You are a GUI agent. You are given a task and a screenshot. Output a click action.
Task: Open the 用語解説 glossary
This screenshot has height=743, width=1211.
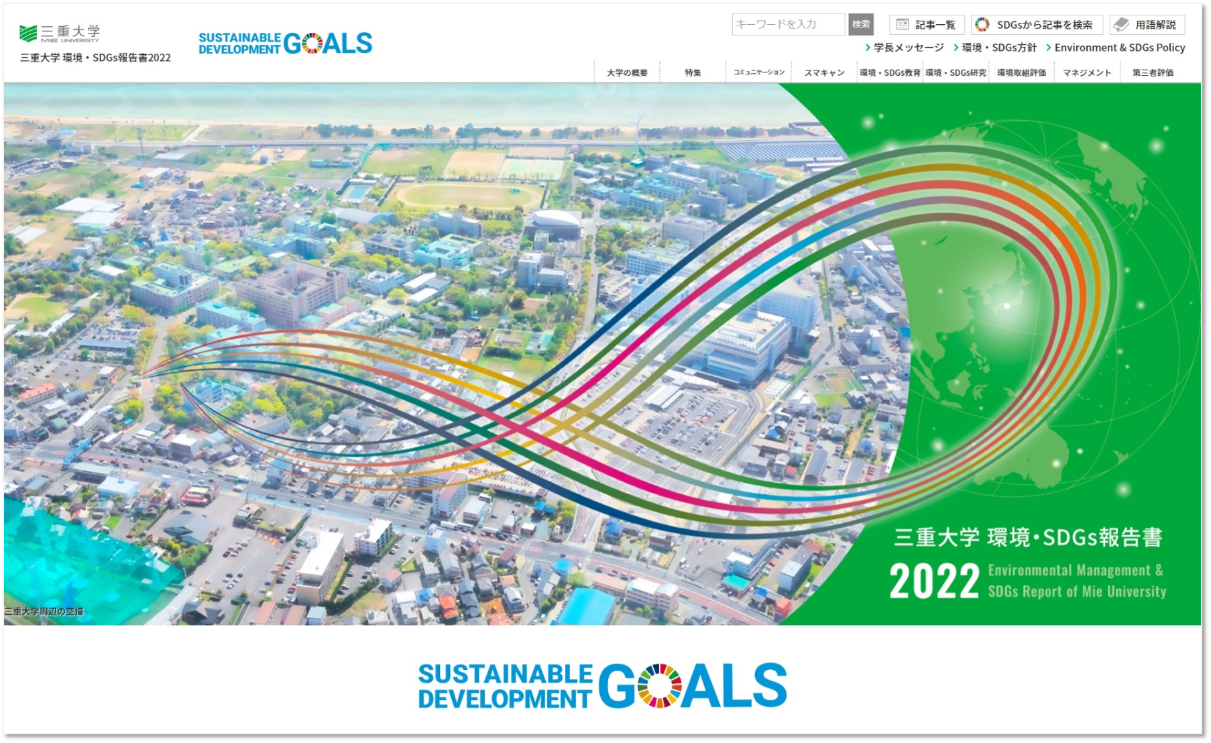click(x=1147, y=25)
